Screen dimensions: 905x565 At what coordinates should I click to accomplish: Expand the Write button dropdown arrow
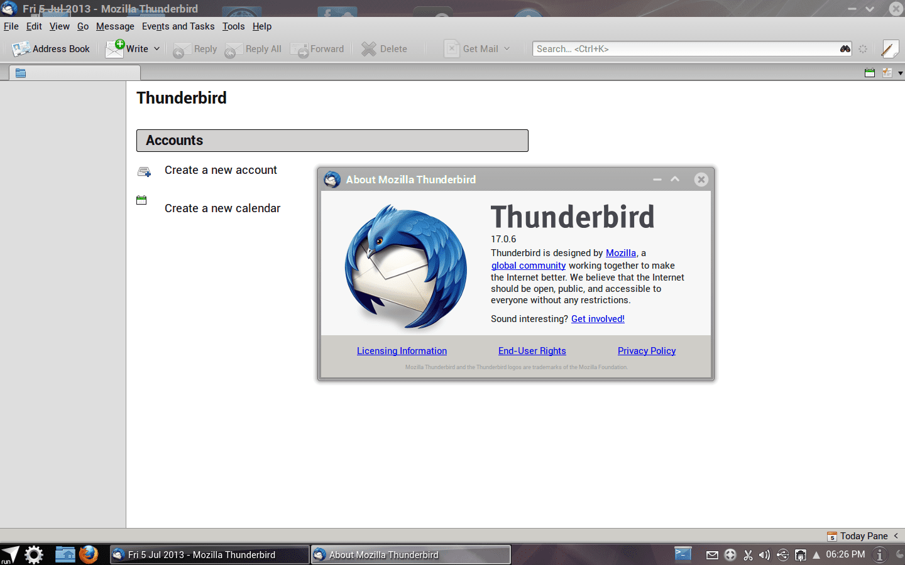click(x=156, y=49)
